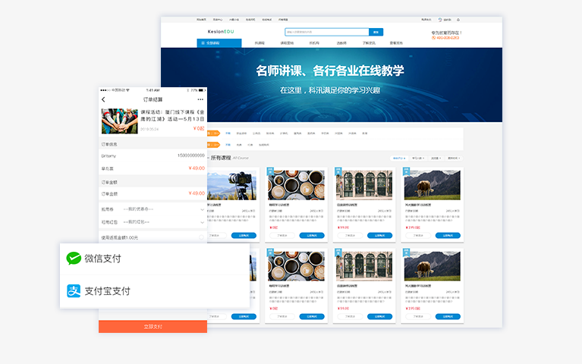This screenshot has width=582, height=364.
Task: Open the first sort dropdown above course grid
Action: coord(398,158)
